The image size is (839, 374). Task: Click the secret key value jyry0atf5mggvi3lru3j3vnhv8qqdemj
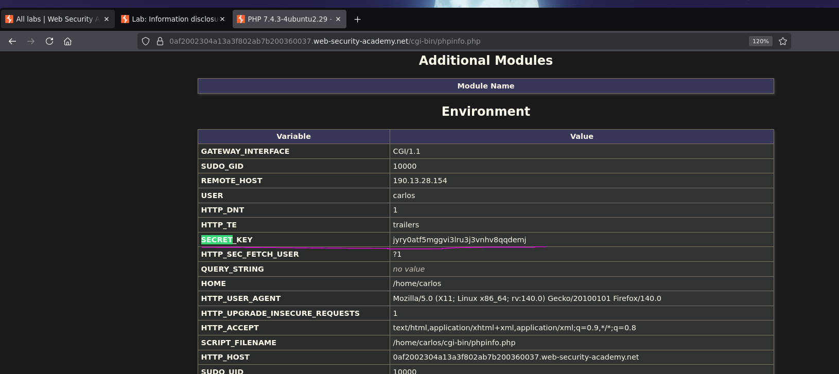(459, 240)
